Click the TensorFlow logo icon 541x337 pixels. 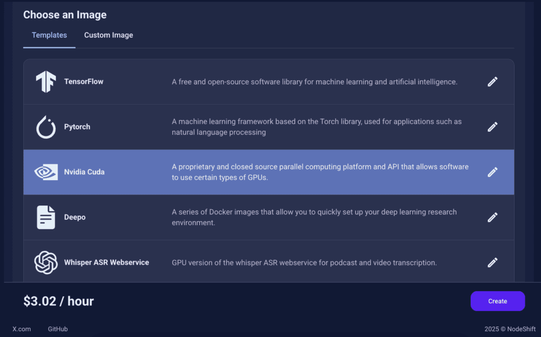[46, 82]
